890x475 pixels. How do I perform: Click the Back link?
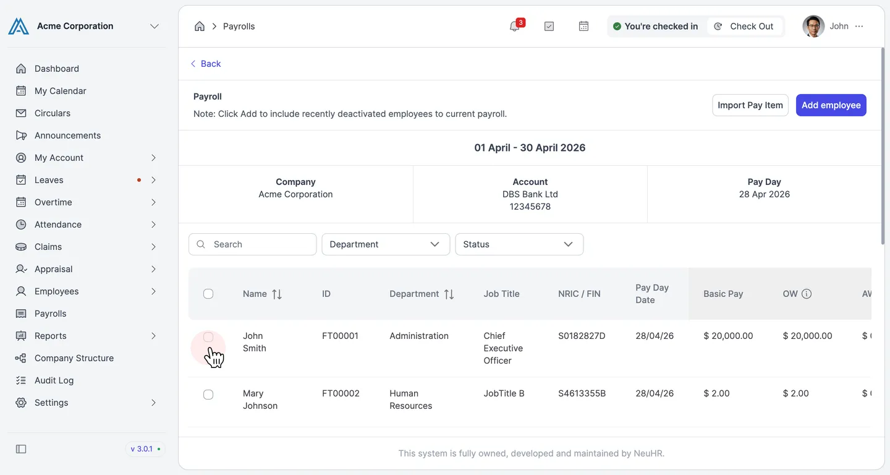pos(205,64)
